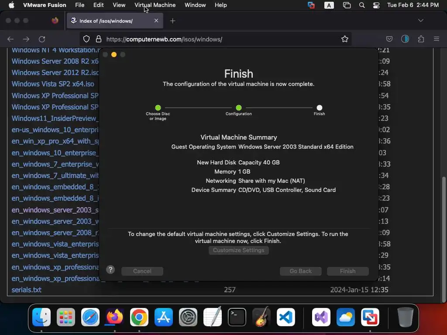Switch to Firefox in the dock
This screenshot has width=447, height=335.
[x=115, y=317]
